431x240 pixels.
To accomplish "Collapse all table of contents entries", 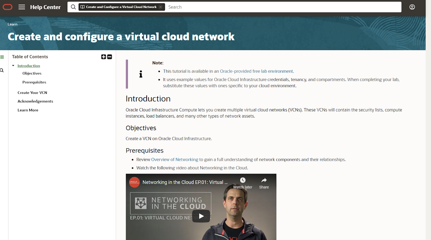I will tap(110, 57).
